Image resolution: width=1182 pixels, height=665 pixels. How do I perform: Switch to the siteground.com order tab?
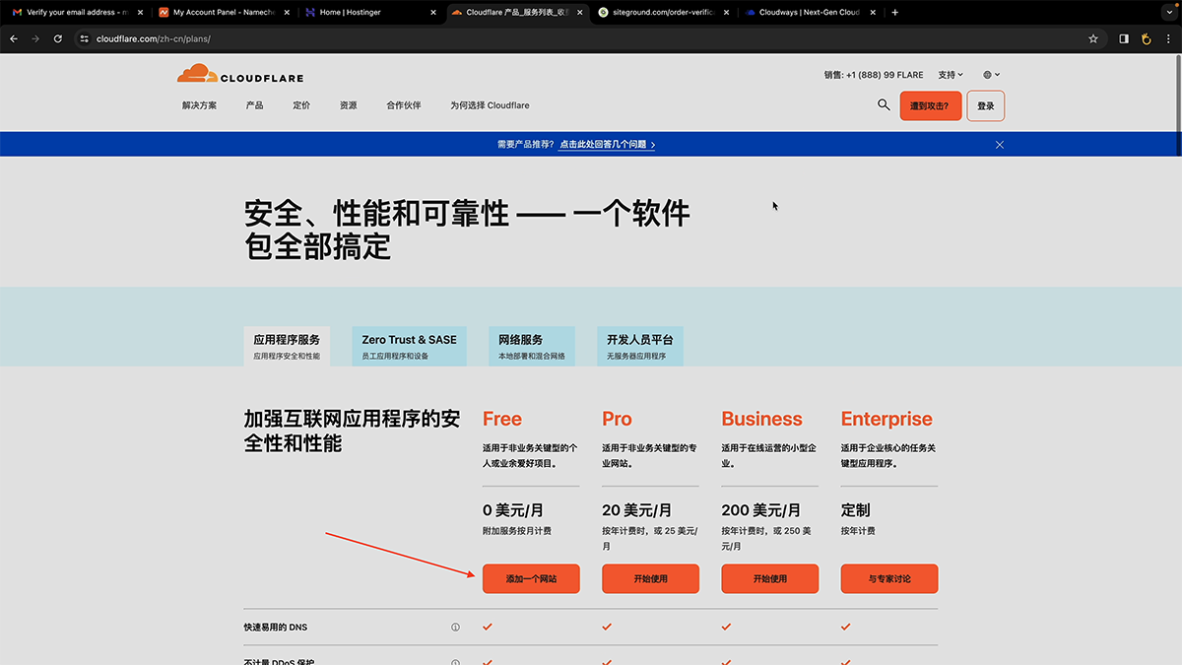(662, 13)
